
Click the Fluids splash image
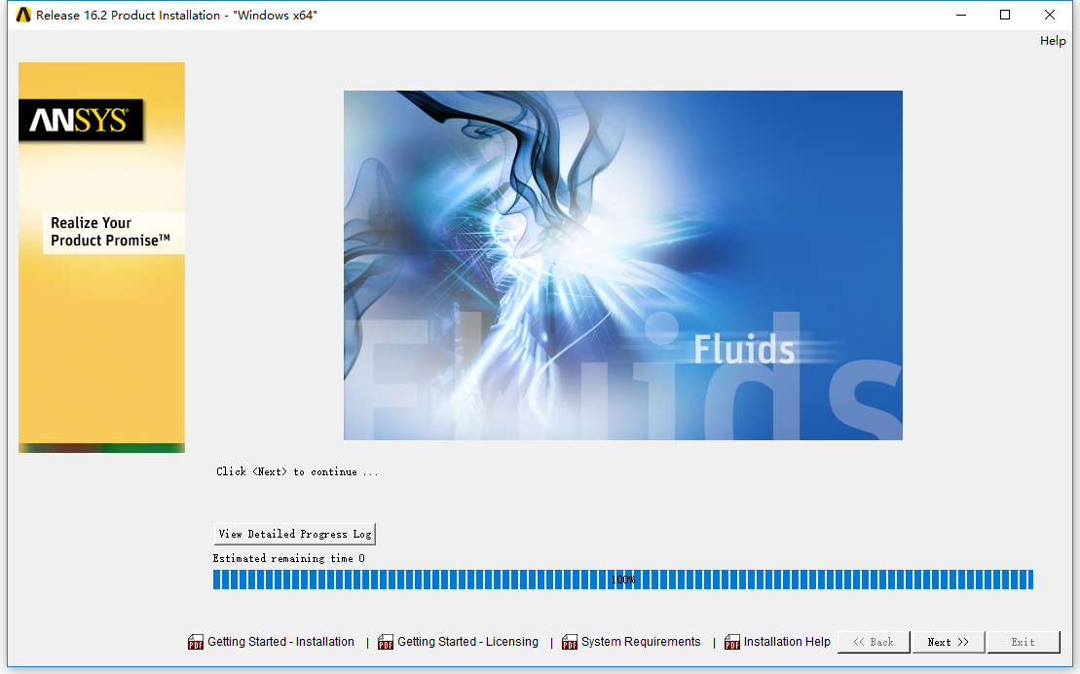point(622,265)
